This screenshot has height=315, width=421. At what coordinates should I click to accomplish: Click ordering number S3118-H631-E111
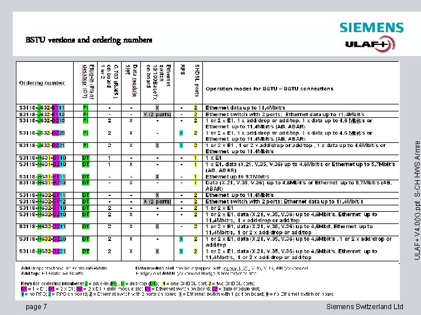(43, 177)
